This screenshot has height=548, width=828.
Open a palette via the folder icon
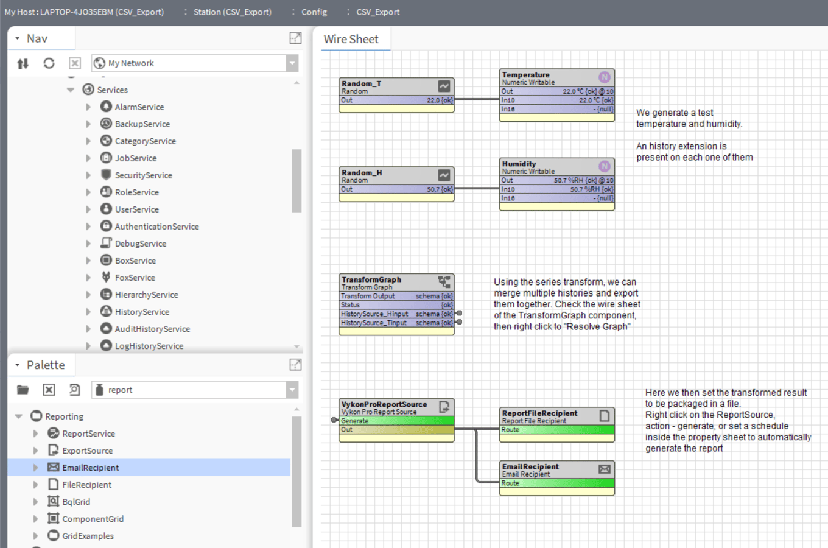point(22,390)
